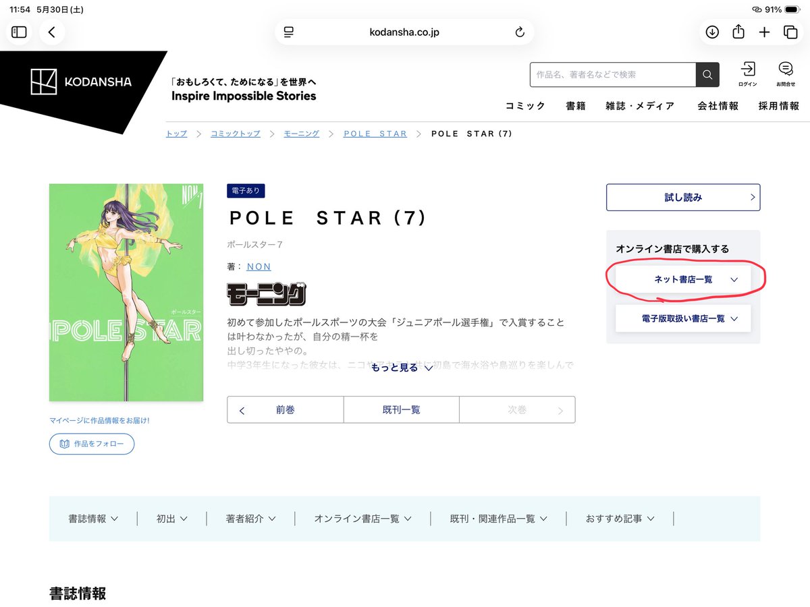
Task: Open the 採用情報 menu
Action: pos(779,106)
